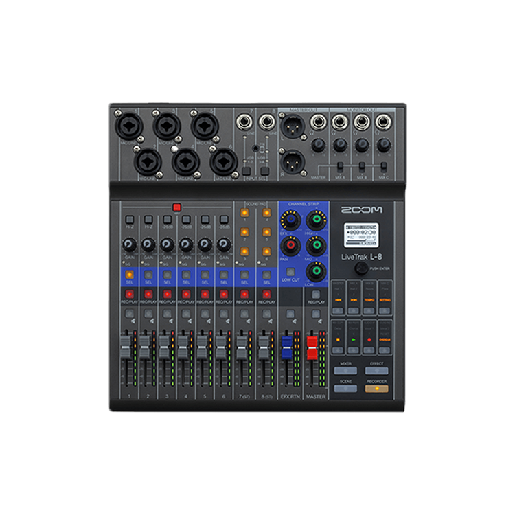Trigger sound pad 3
This screenshot has width=515, height=515.
[x=244, y=251]
